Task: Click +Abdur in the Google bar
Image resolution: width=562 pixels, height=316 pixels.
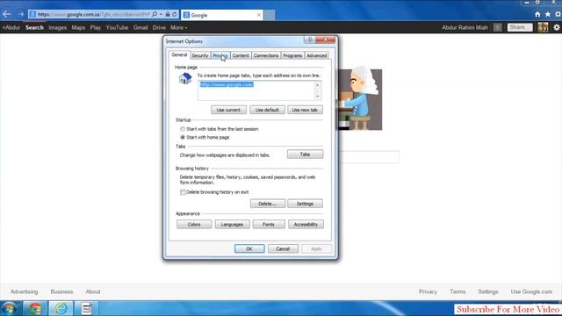Action: click(x=11, y=27)
